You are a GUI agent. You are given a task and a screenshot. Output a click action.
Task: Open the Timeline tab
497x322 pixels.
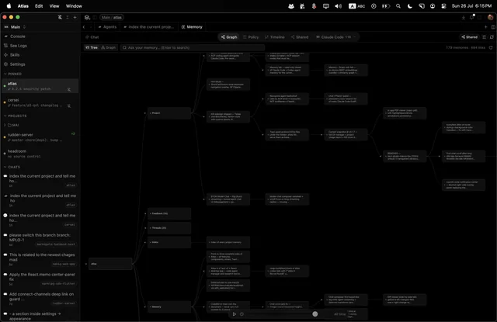point(275,37)
